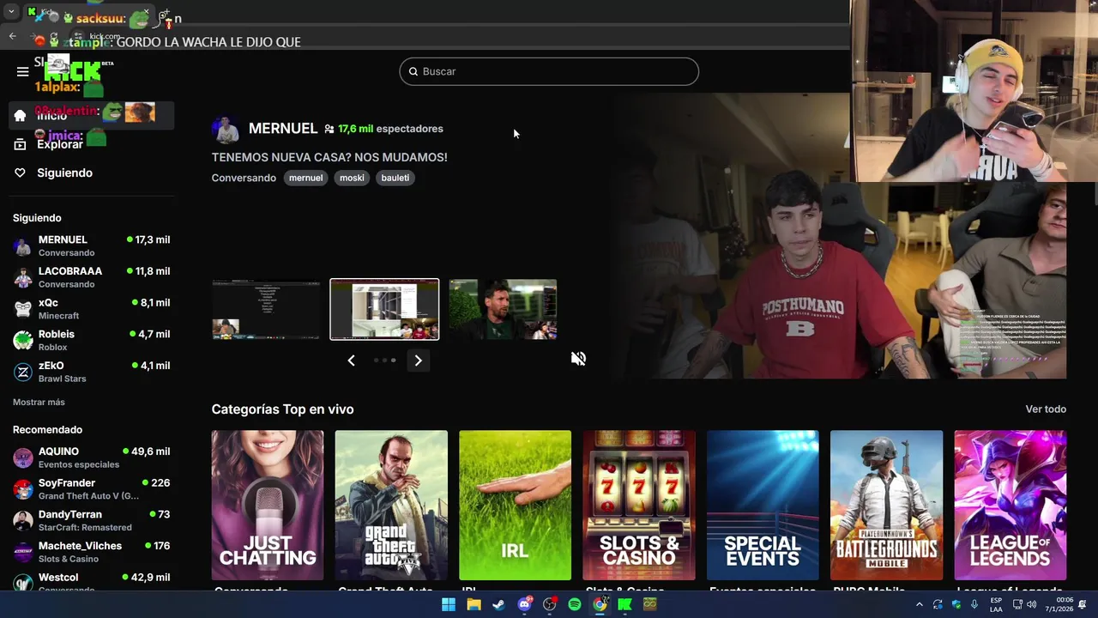Open Westcol recommended channel
Image resolution: width=1098 pixels, height=618 pixels.
(x=91, y=582)
